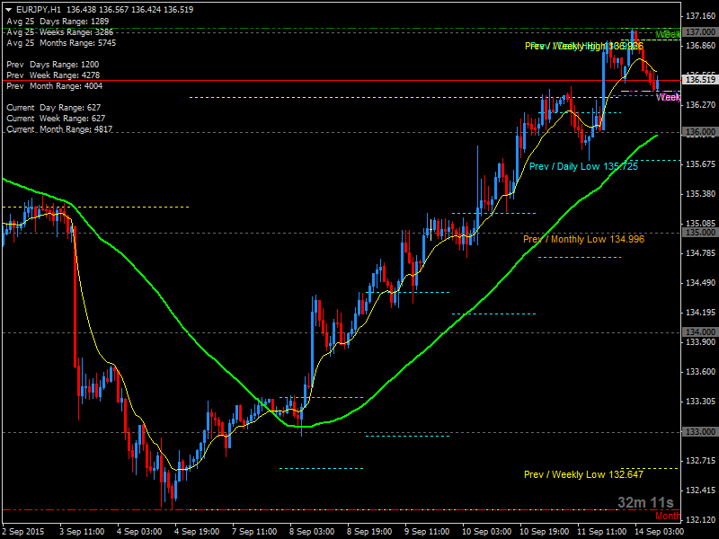Click the green Week label at top right
The image size is (719, 539).
(668, 34)
